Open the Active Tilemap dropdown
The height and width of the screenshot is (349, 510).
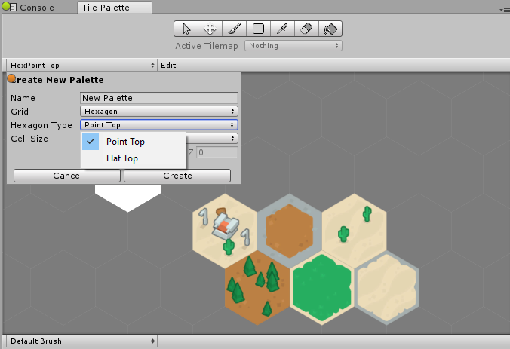[x=293, y=46]
